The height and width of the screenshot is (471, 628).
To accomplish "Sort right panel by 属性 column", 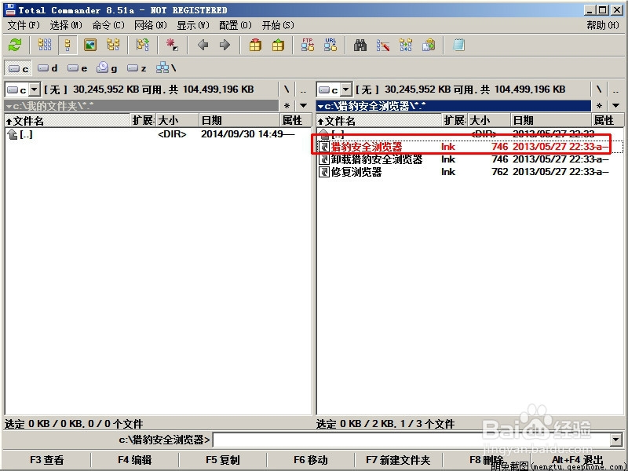I will pyautogui.click(x=607, y=121).
